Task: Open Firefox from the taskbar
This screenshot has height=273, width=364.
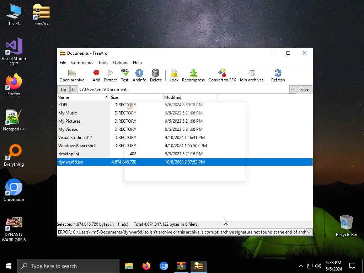Action: coord(146,266)
